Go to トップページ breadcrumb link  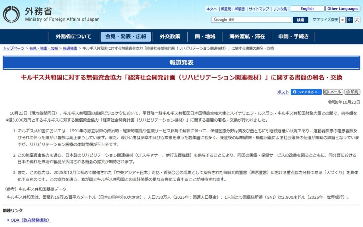click(x=13, y=48)
